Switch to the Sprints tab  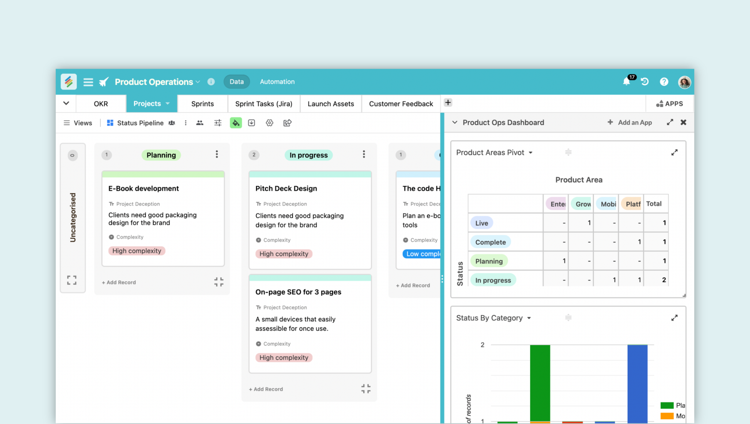(x=202, y=104)
